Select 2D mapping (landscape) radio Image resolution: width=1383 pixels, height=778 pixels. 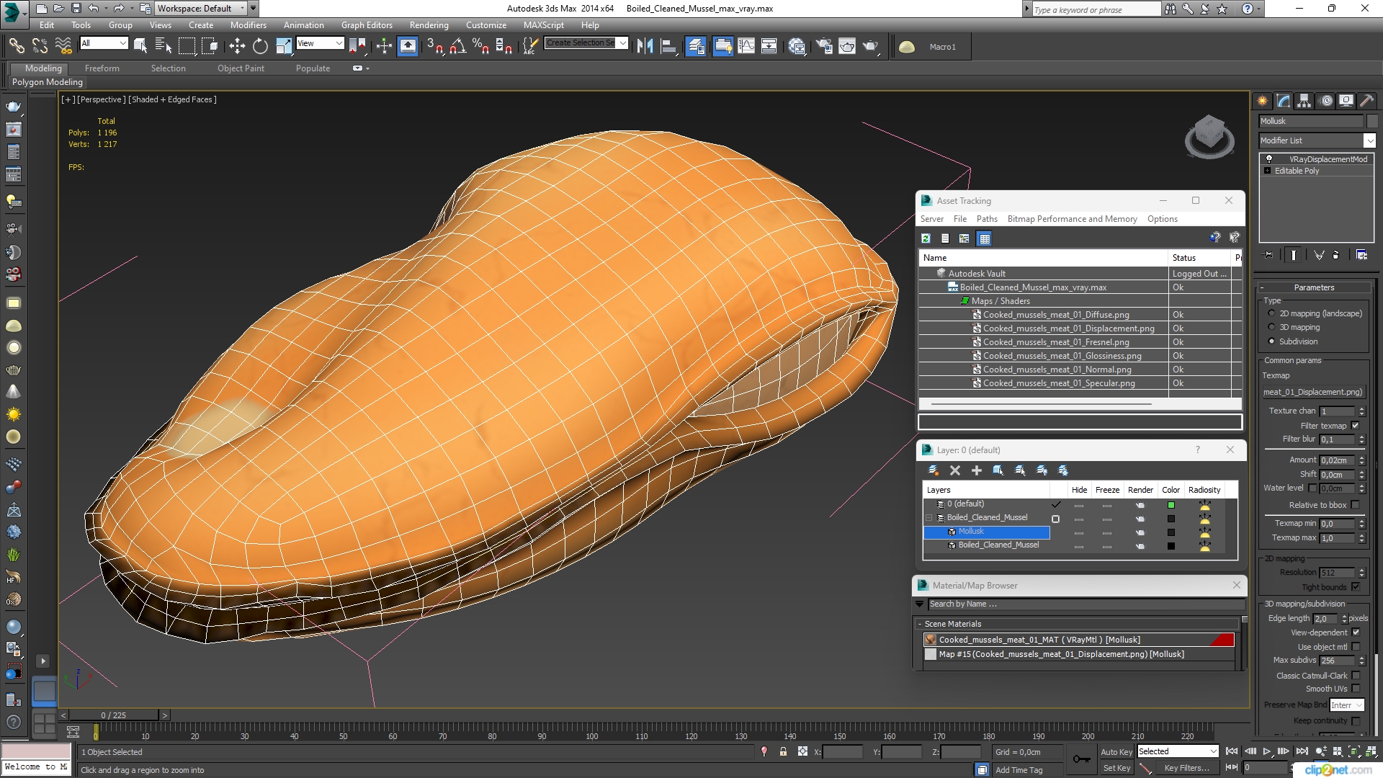point(1271,313)
